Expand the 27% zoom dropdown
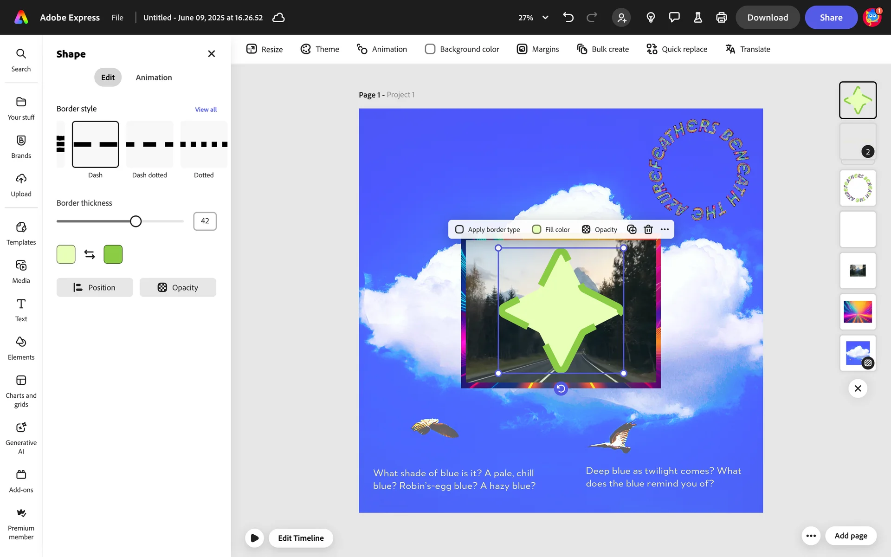This screenshot has width=891, height=557. (545, 18)
